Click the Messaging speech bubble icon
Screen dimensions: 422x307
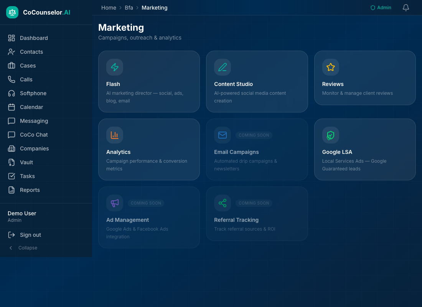(x=11, y=121)
